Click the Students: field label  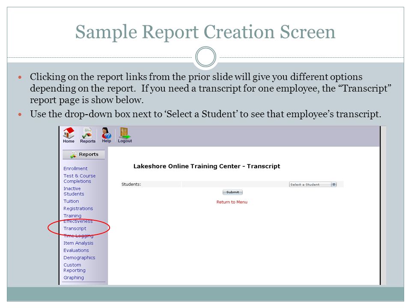131,184
